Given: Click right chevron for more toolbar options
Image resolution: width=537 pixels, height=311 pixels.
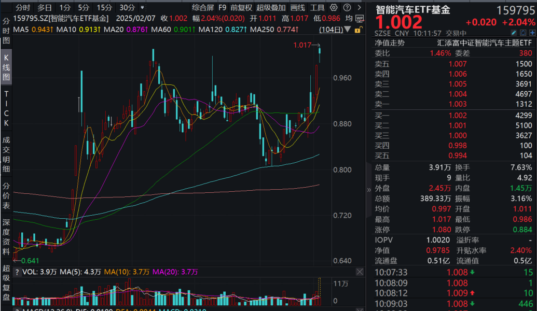Looking at the screenshot, I should [x=359, y=7].
